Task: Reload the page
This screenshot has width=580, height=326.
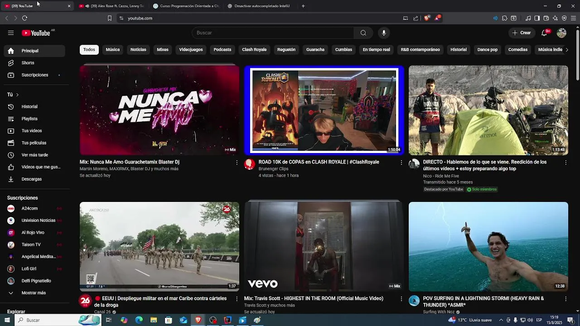Action: tap(24, 18)
